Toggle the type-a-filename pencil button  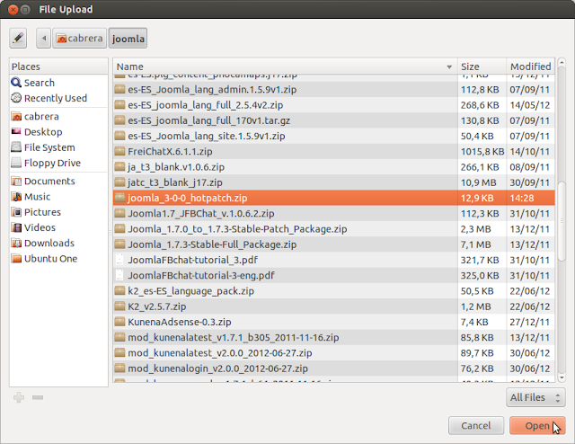coord(18,38)
